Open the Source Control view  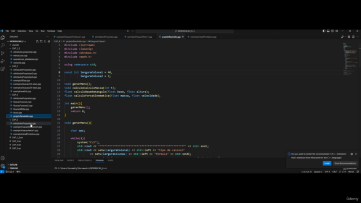click(3, 54)
